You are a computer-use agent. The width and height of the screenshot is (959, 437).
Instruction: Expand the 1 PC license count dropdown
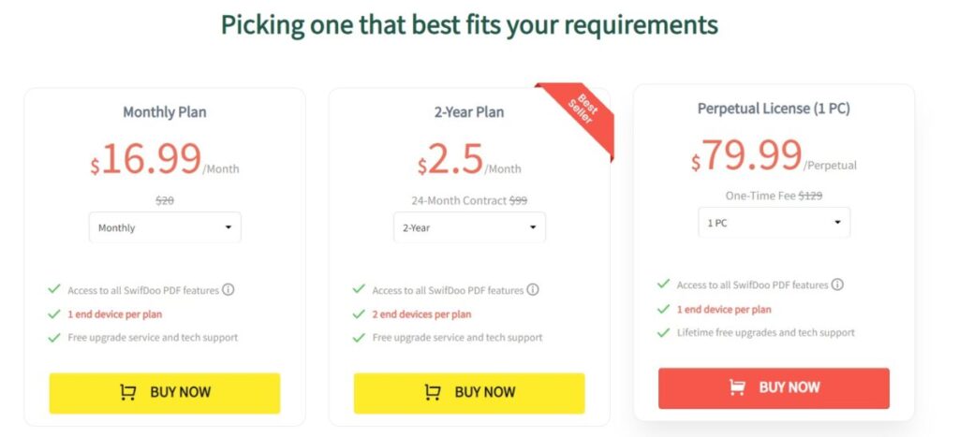(x=775, y=223)
